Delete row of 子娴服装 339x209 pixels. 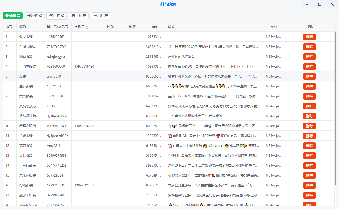coord(310,136)
